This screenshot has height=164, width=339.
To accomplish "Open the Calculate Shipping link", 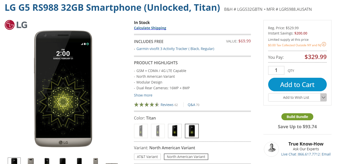I will click(x=150, y=28).
